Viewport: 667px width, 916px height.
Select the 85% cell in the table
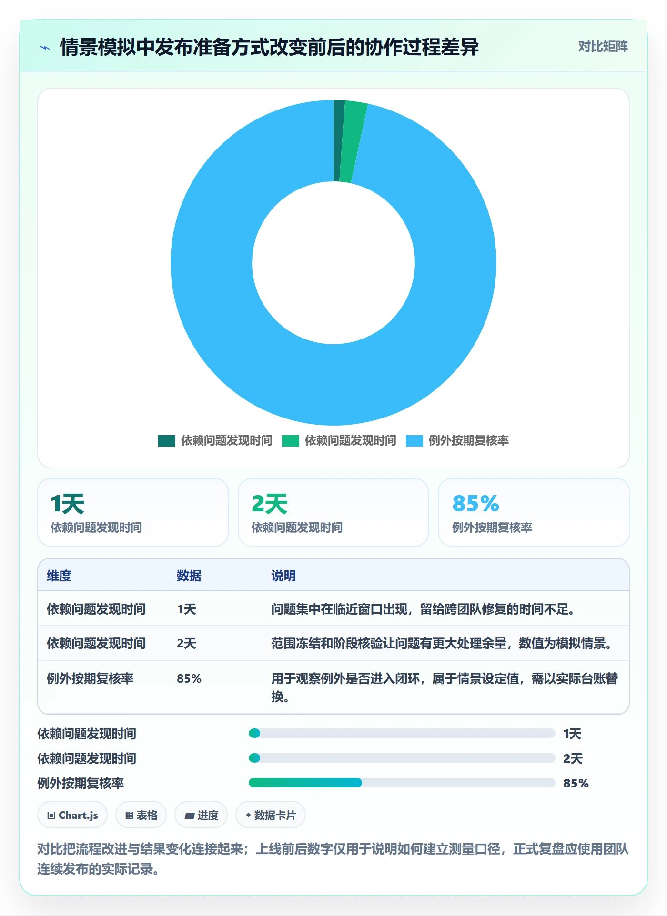tap(189, 678)
